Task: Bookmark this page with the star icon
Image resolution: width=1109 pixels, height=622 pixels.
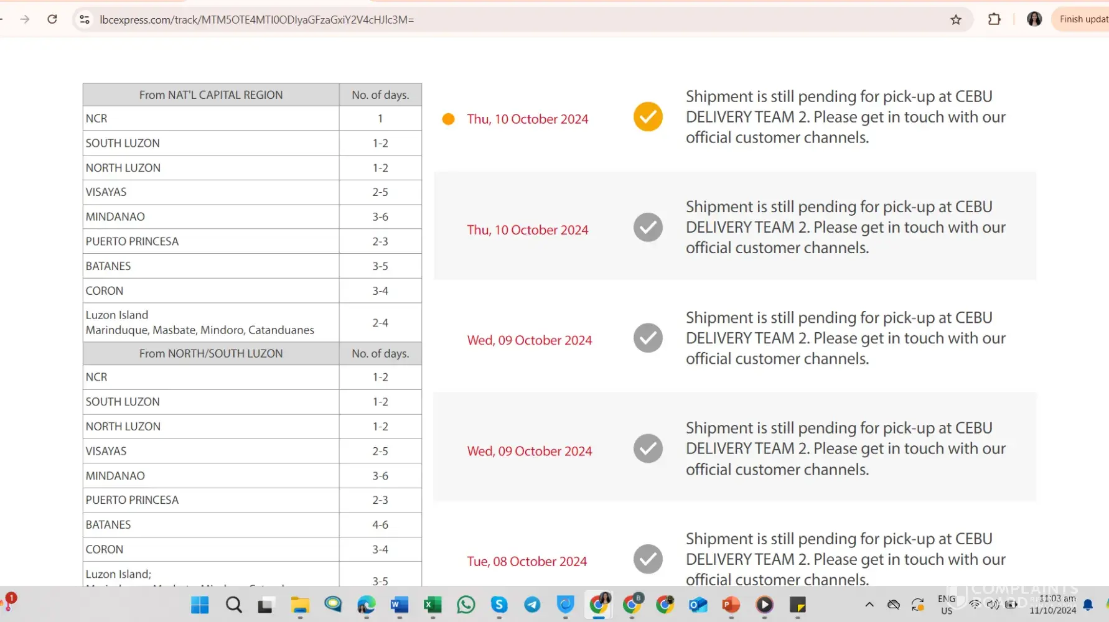Action: [956, 20]
